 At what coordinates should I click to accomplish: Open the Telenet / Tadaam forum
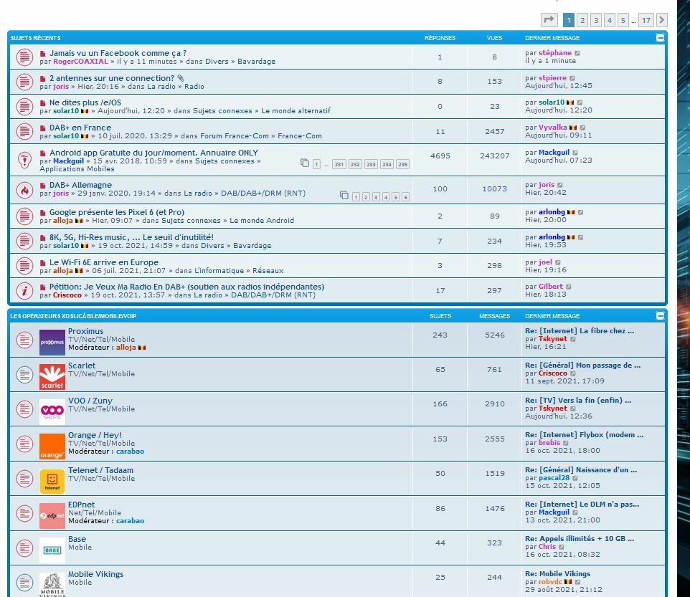[100, 470]
